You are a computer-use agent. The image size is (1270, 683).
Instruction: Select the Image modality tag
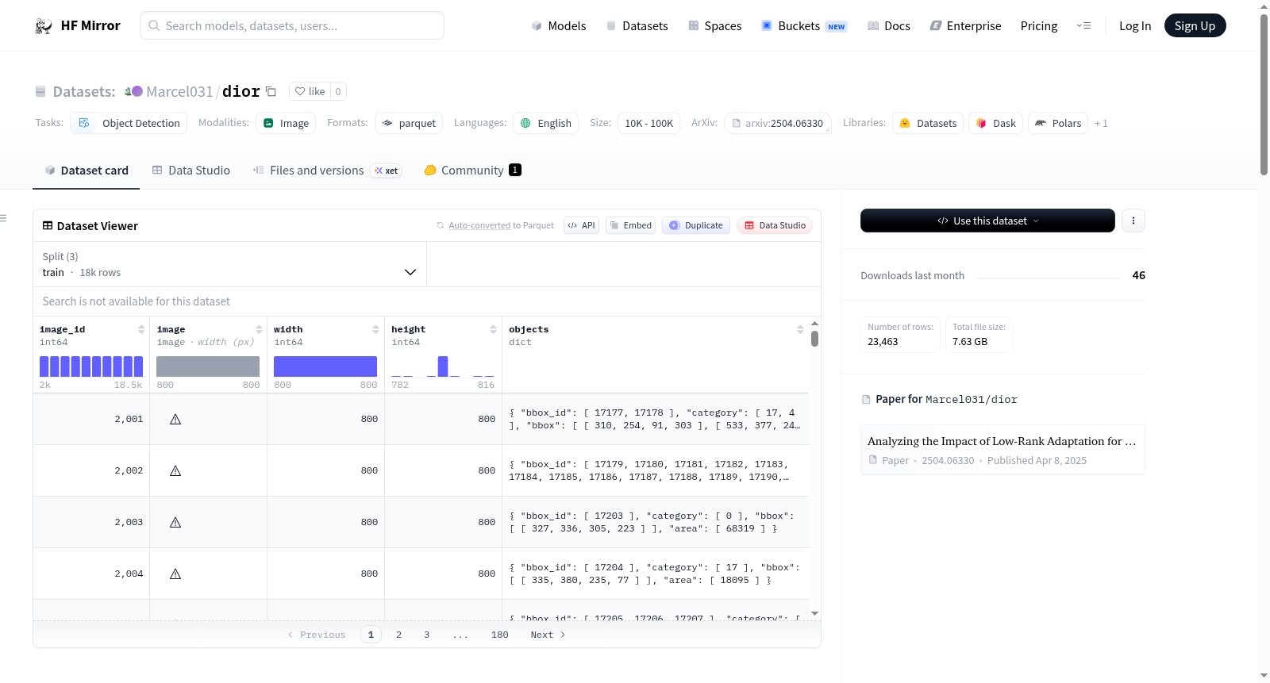coord(286,124)
